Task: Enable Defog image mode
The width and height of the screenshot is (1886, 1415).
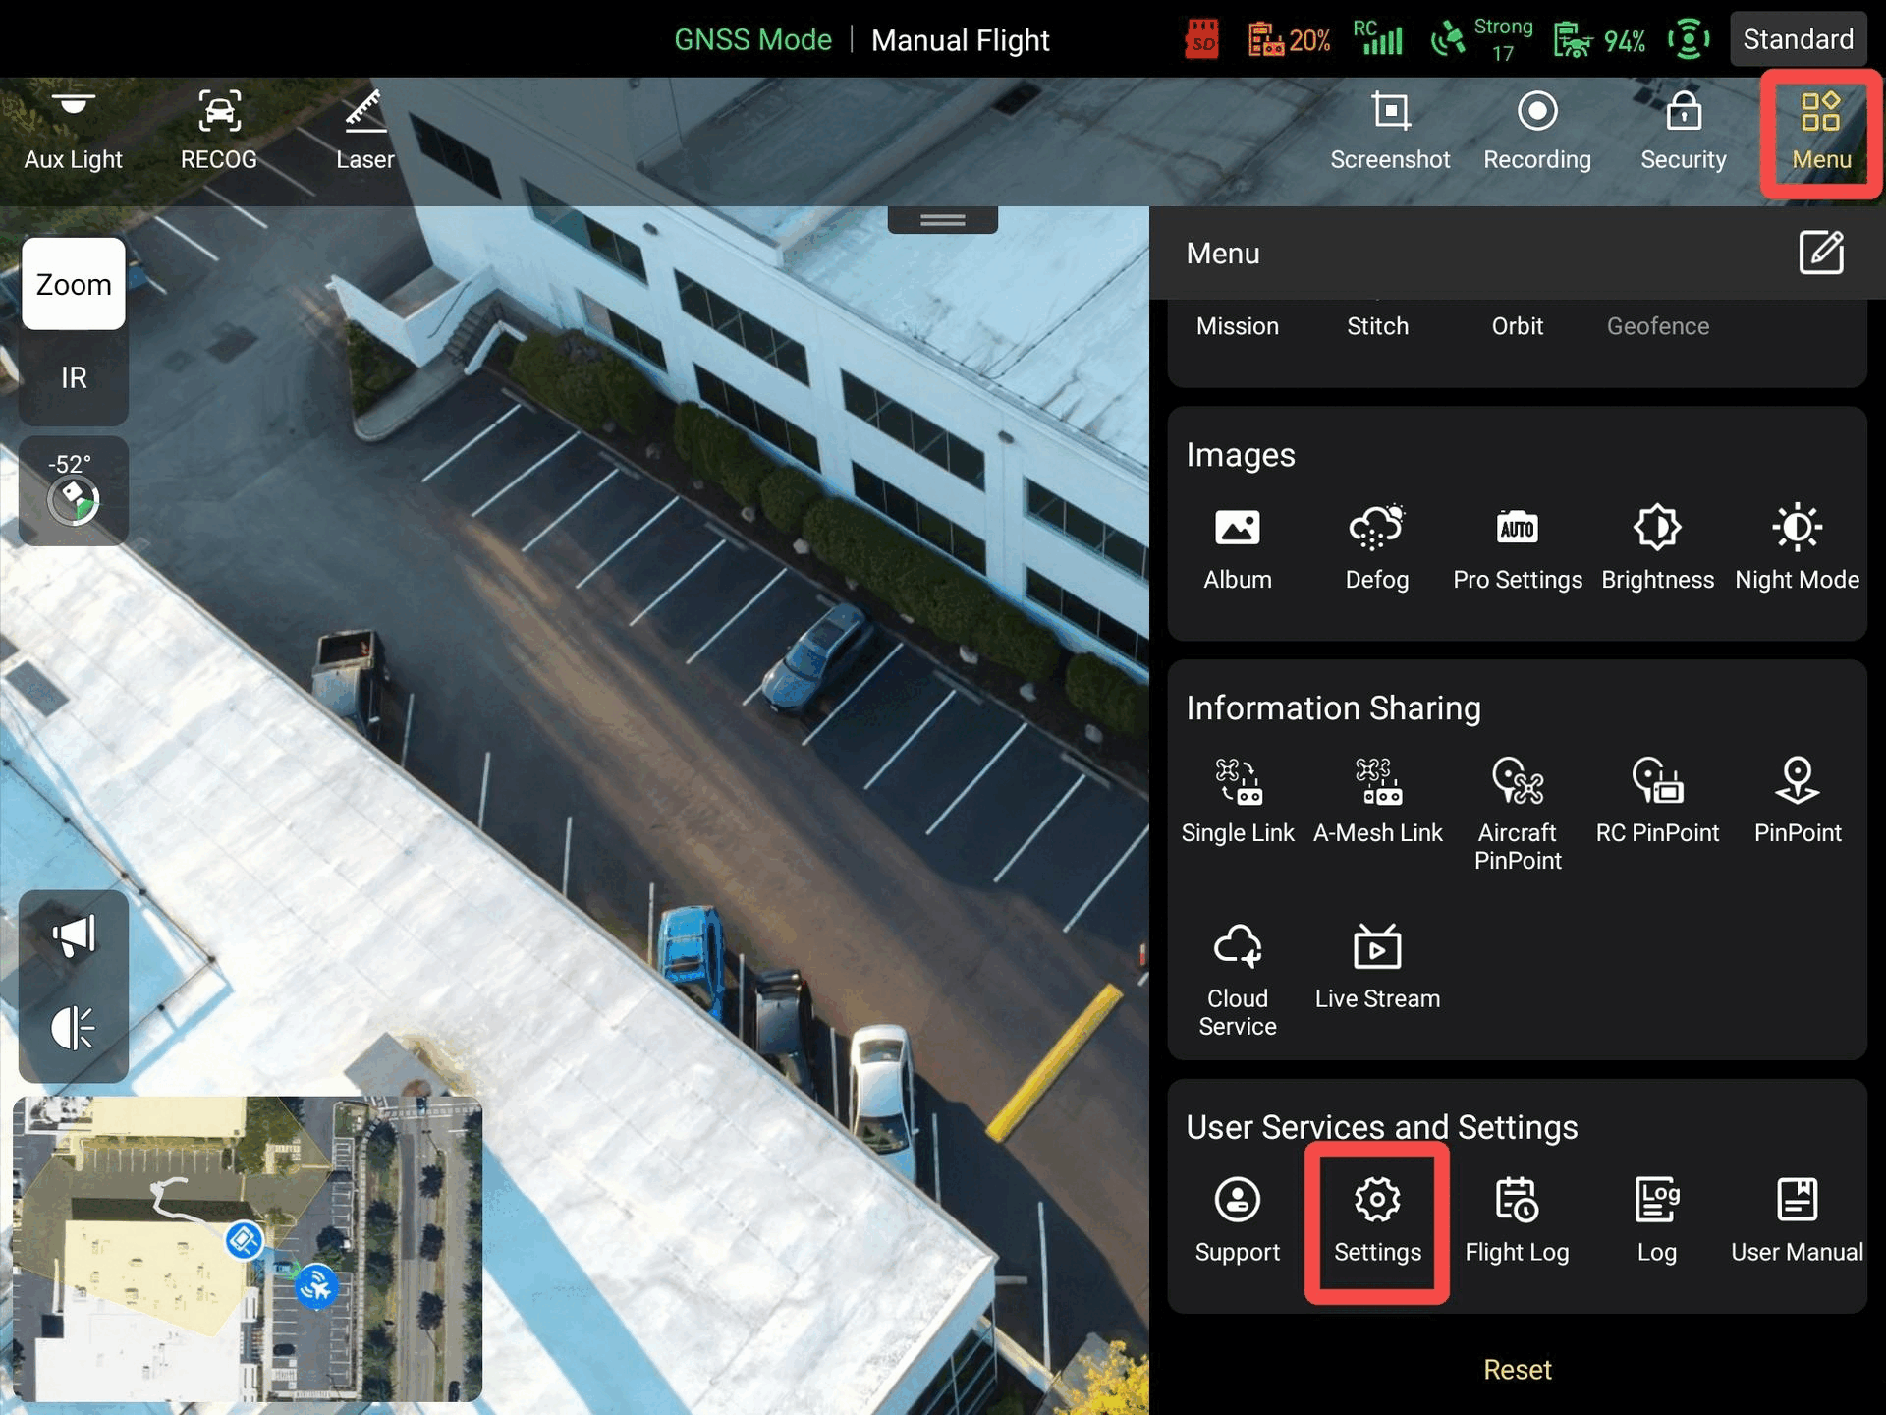Action: [1377, 548]
